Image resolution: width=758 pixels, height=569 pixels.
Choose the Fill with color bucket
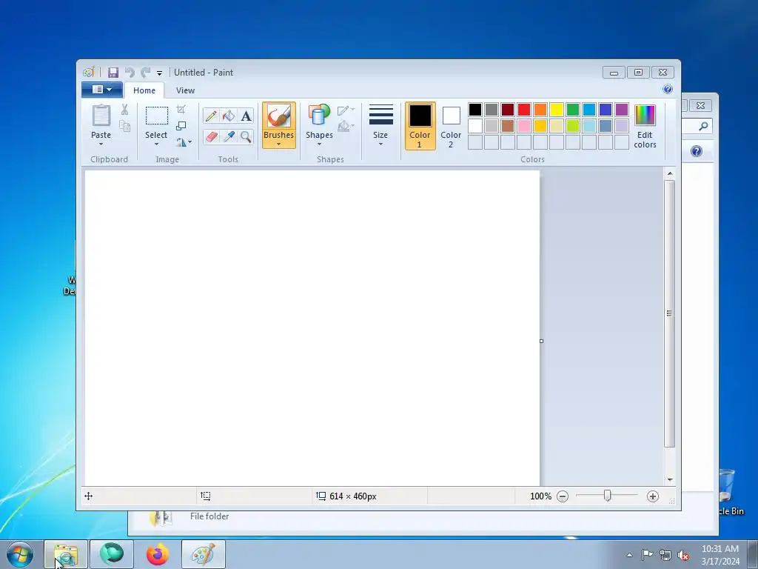coord(228,116)
